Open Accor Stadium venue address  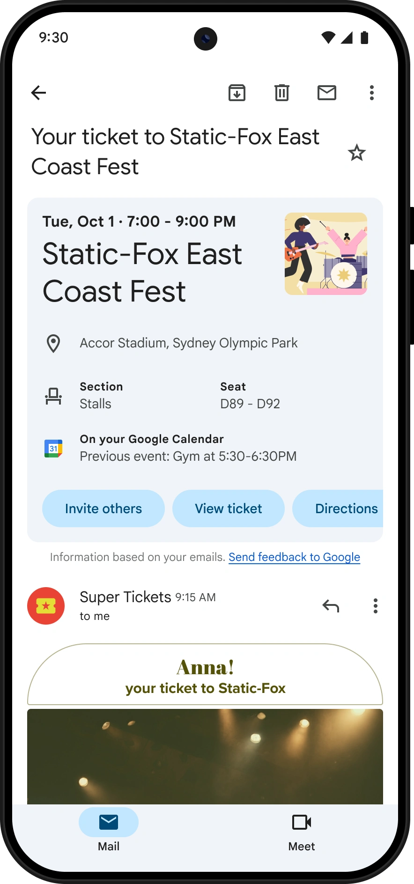point(189,343)
